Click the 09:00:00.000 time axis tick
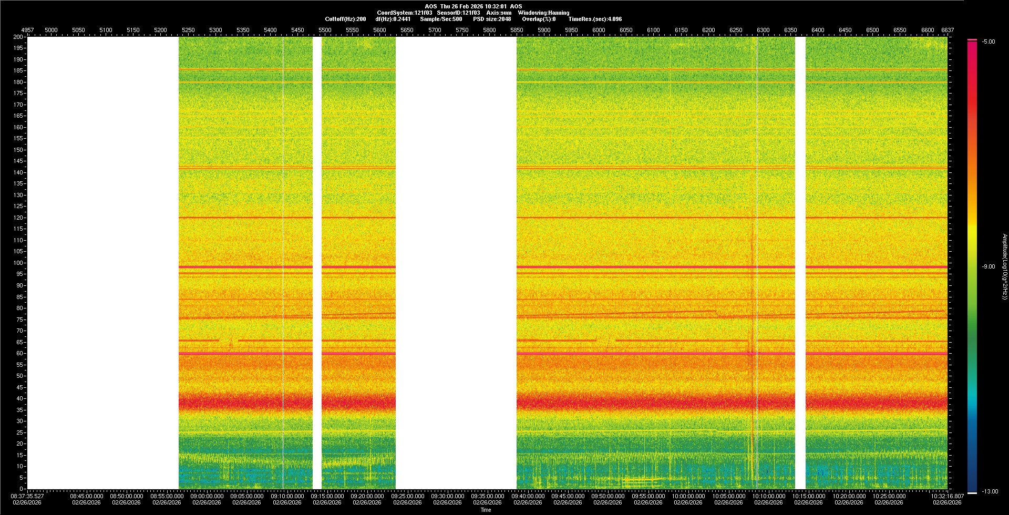This screenshot has width=1009, height=515. [x=207, y=496]
